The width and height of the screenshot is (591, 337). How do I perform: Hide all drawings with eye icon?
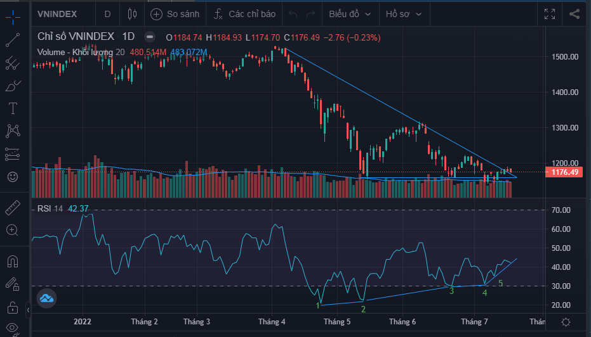pyautogui.click(x=12, y=329)
